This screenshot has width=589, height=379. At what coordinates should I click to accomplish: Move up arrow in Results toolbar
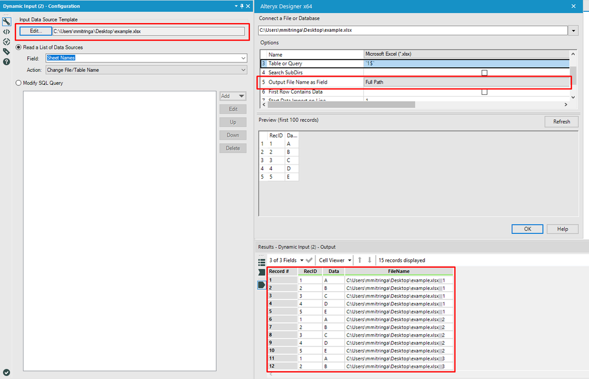click(x=360, y=260)
